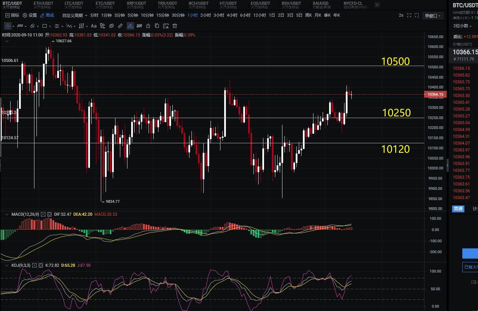
Task: Select the parallel channel drawing tool
Action: (x=32, y=26)
